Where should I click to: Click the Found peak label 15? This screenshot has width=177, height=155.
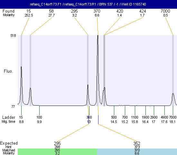click(x=29, y=11)
